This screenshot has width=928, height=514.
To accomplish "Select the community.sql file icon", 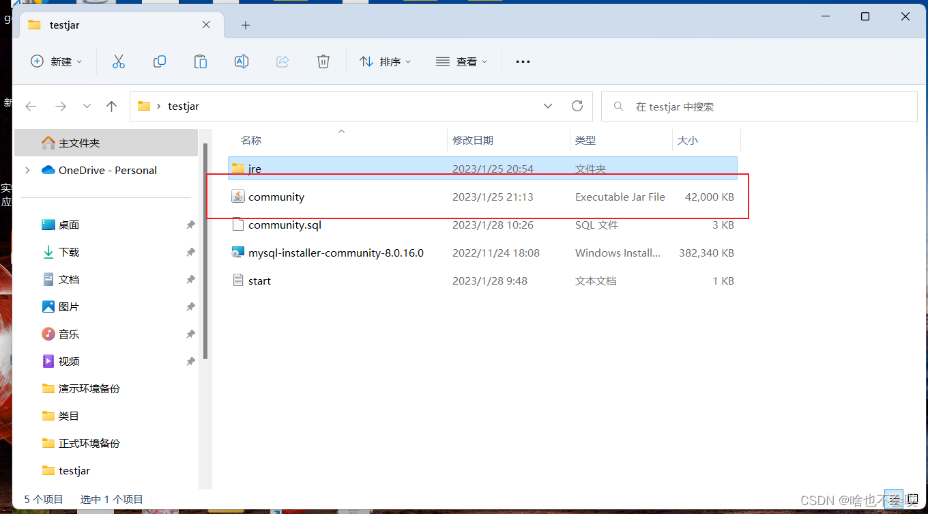I will pos(237,225).
